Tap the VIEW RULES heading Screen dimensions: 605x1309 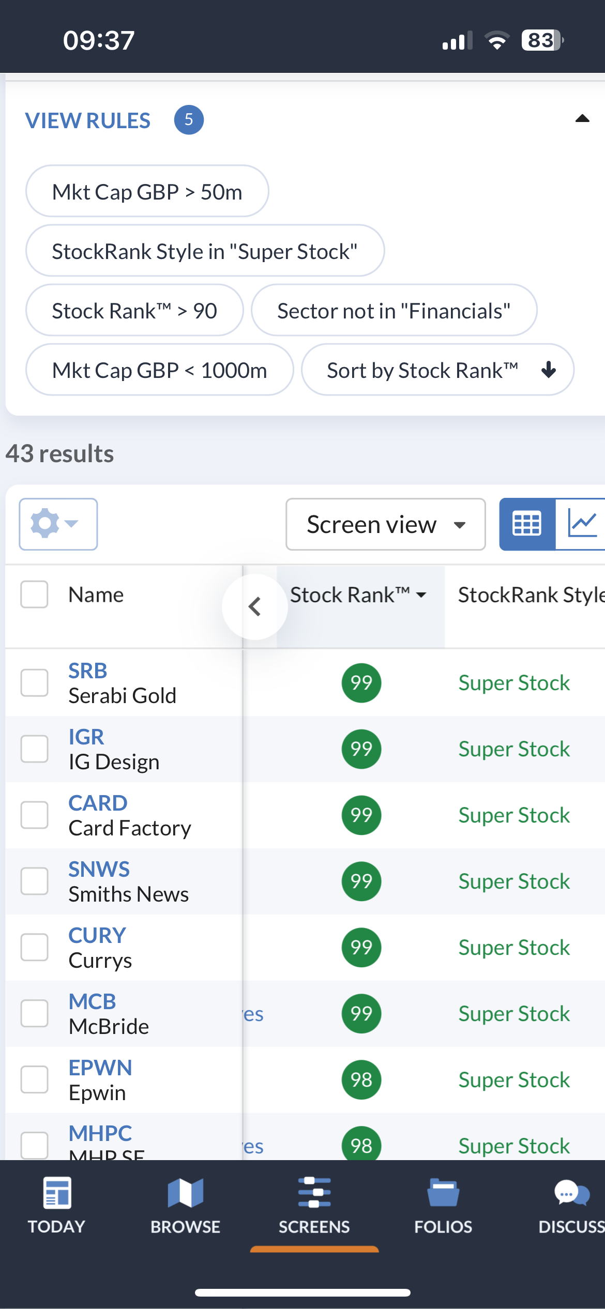(88, 120)
